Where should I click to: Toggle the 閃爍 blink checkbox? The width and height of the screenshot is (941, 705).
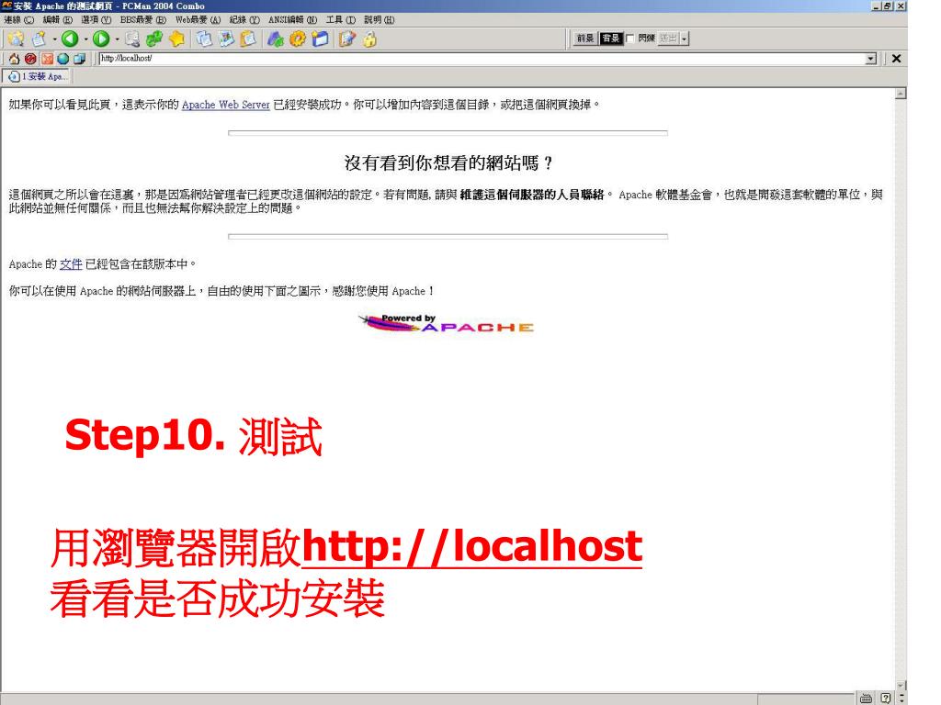pos(630,39)
